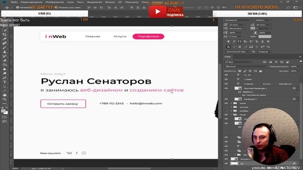The image size is (303, 170).
Task: Open the Редактирование menu
Action: pyautogui.click(x=31, y=2)
